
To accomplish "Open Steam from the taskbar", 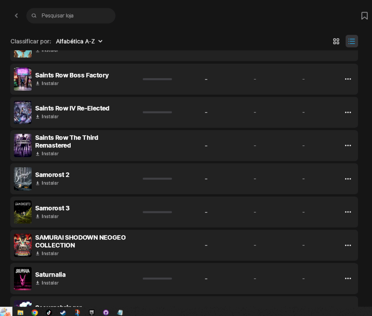I will coord(63,312).
